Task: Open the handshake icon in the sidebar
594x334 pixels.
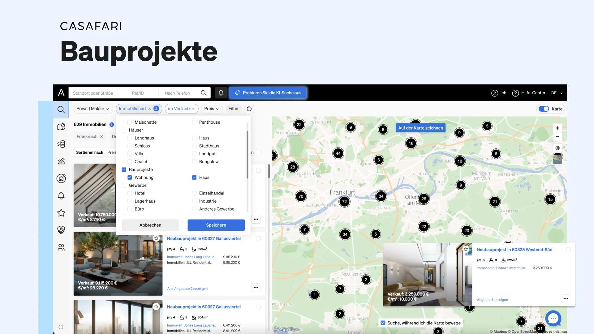Action: [x=61, y=230]
